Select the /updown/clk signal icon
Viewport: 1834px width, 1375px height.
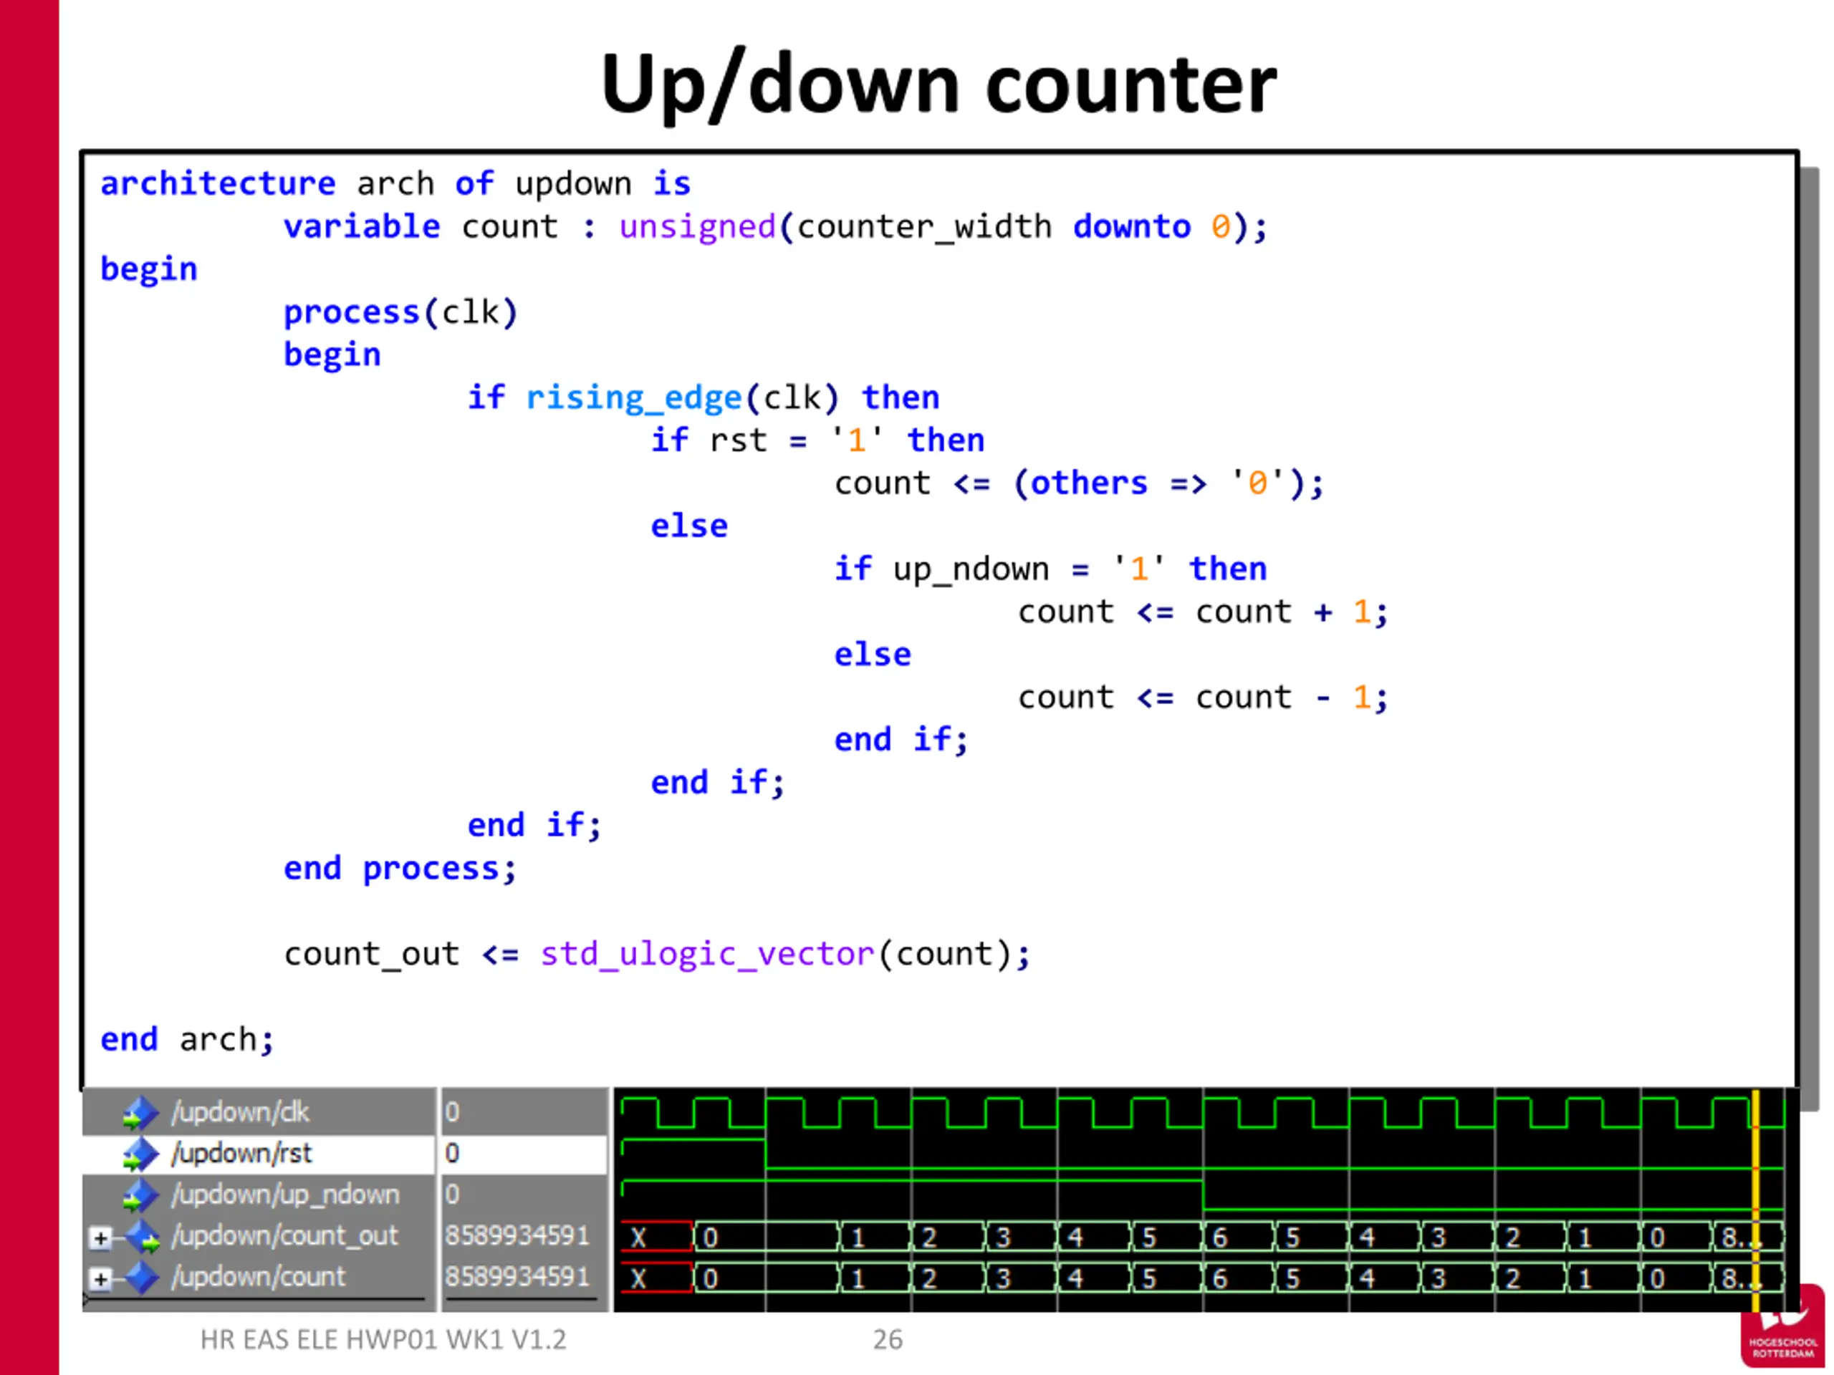click(140, 1113)
